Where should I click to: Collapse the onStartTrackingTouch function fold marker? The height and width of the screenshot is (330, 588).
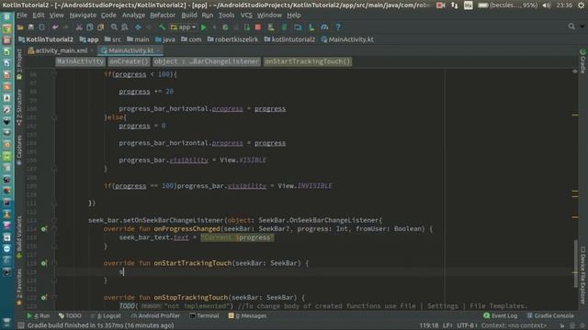point(54,263)
